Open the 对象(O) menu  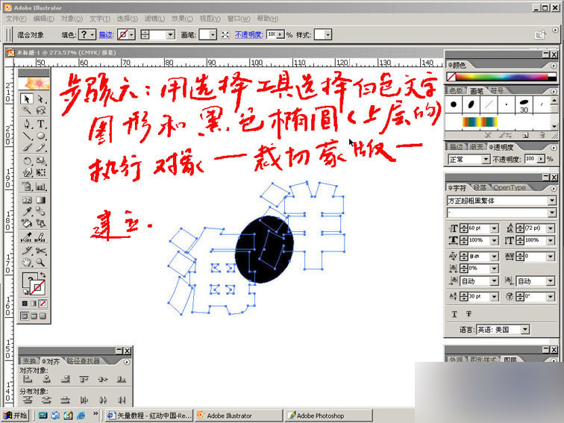(x=72, y=19)
